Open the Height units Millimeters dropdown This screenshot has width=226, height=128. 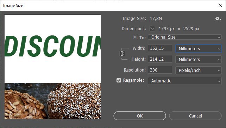[199, 59]
